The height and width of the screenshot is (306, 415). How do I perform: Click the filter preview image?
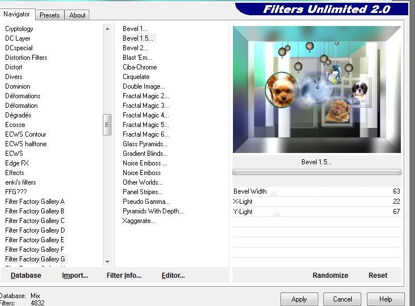pos(317,89)
